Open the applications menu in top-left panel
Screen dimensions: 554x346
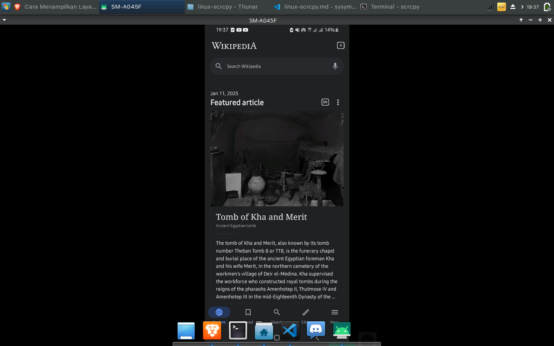(x=6, y=6)
